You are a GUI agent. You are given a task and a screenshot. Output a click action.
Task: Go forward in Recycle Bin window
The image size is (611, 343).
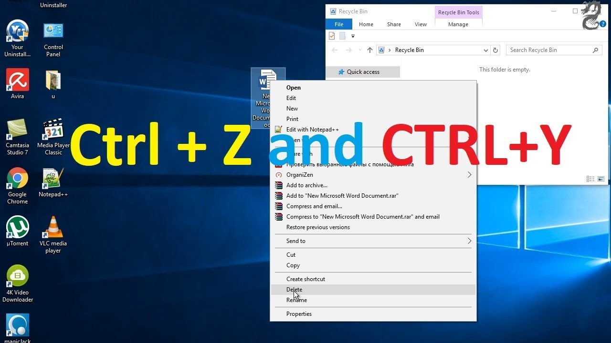coord(349,50)
